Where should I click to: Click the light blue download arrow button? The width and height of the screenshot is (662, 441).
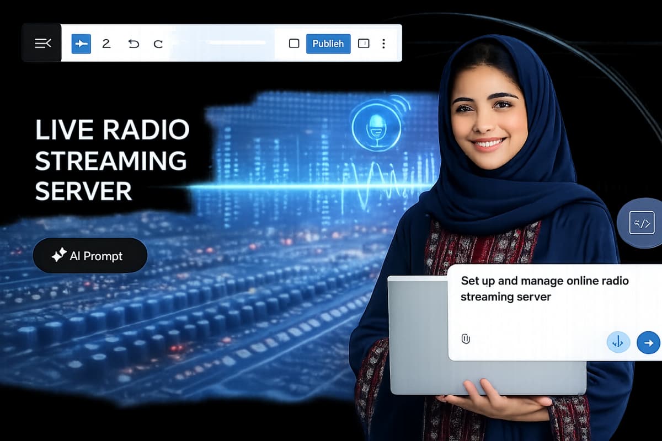coord(618,343)
